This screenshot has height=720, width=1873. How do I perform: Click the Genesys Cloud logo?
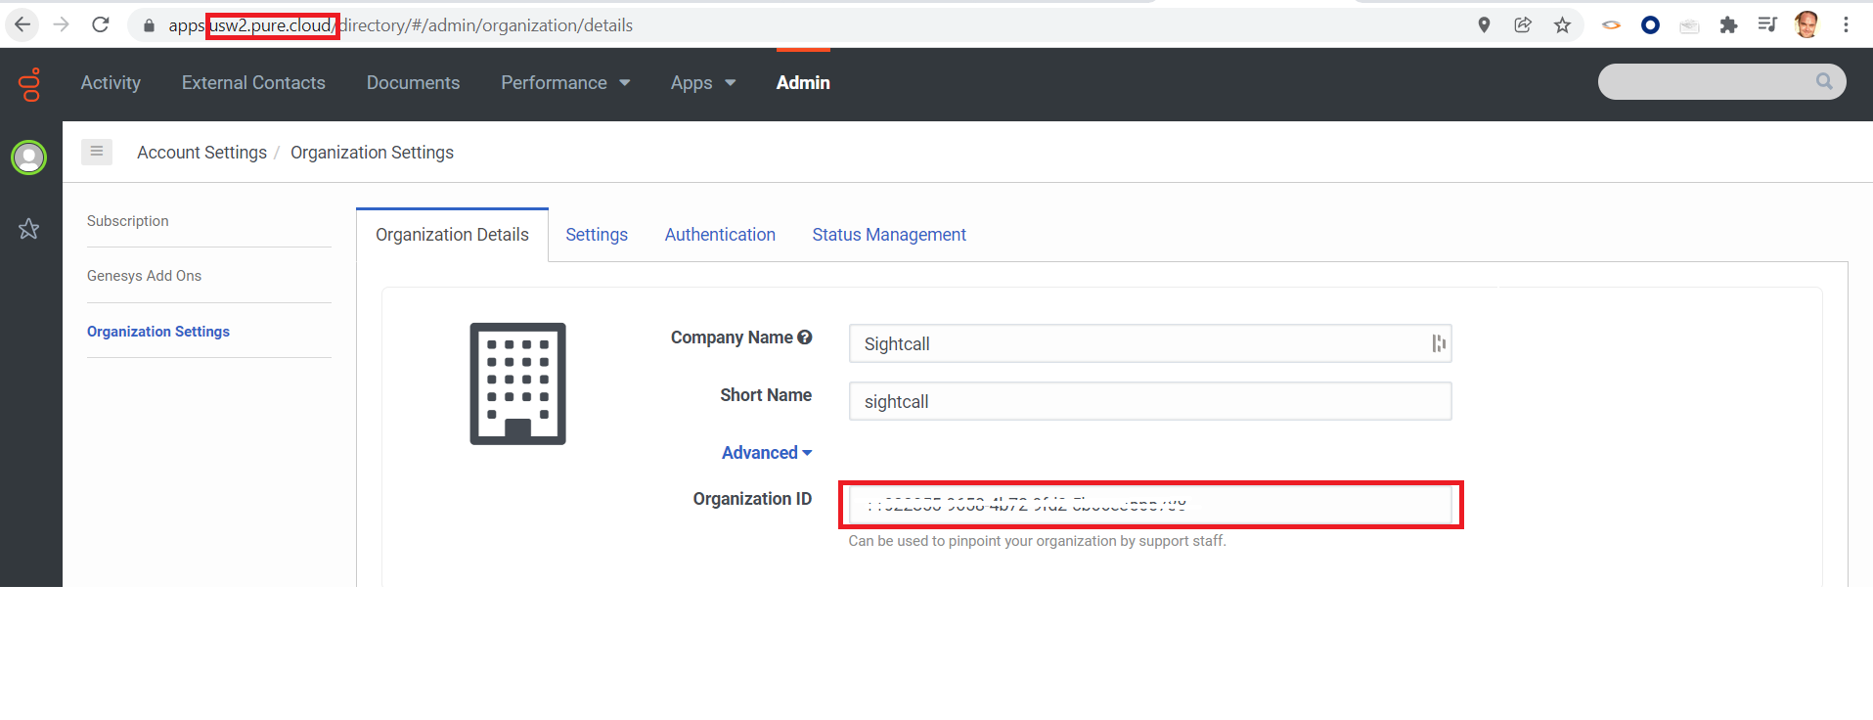tap(30, 84)
